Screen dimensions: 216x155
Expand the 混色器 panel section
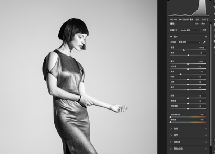pyautogui.click(x=171, y=142)
